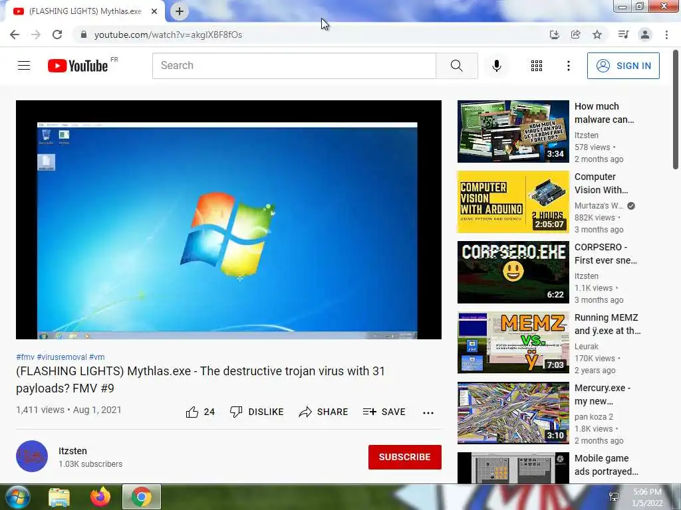The width and height of the screenshot is (681, 510).
Task: Click the padlock site info icon
Action: [84, 35]
